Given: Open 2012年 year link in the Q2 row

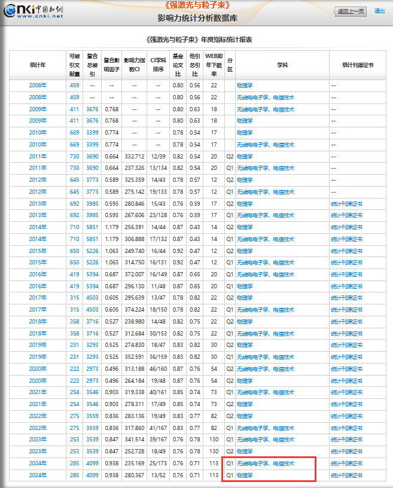Looking at the screenshot, I should click(38, 180).
